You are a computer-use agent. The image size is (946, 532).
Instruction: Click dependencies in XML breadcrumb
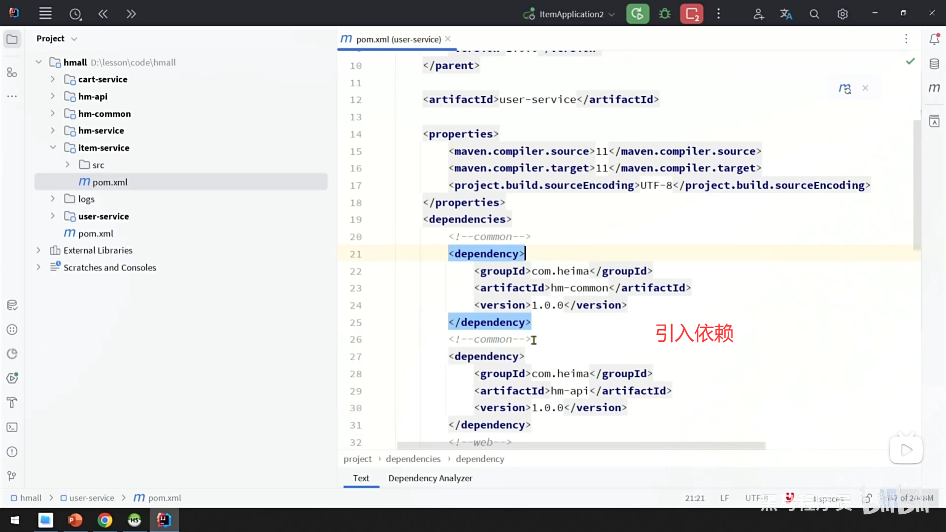(x=413, y=459)
